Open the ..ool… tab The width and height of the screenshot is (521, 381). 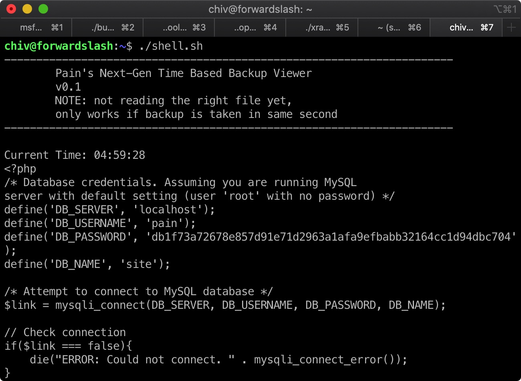coord(179,27)
